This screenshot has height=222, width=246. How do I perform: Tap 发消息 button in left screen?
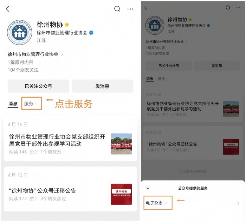click(x=102, y=86)
